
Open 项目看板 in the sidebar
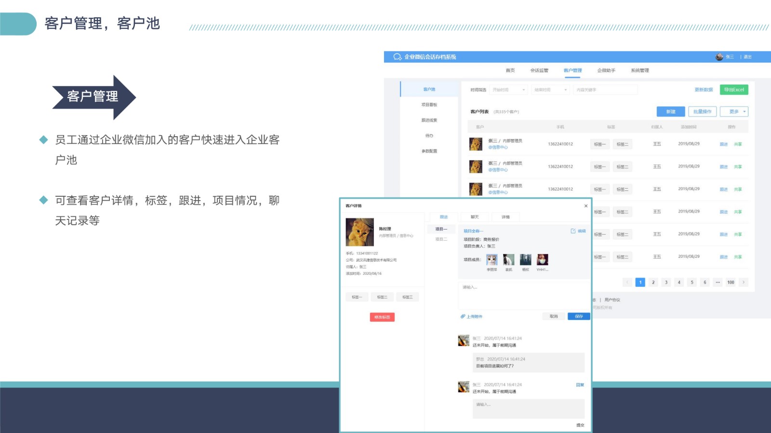click(x=429, y=105)
